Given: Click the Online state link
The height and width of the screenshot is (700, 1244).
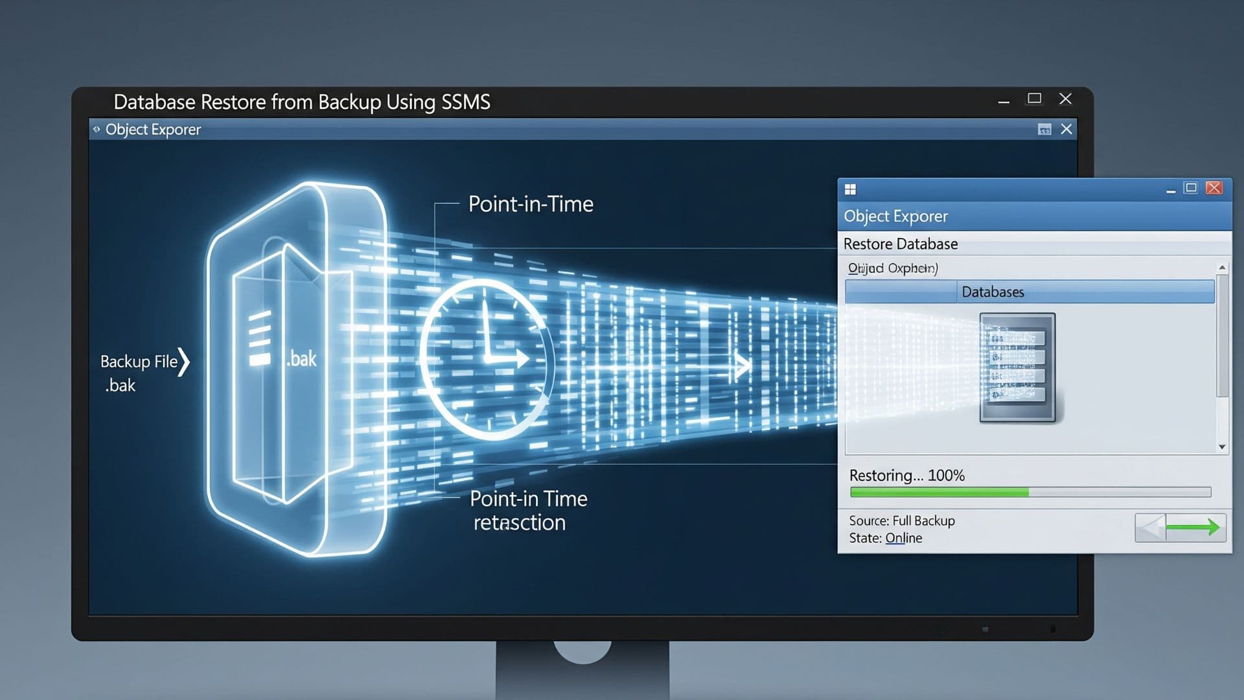Looking at the screenshot, I should click(903, 539).
